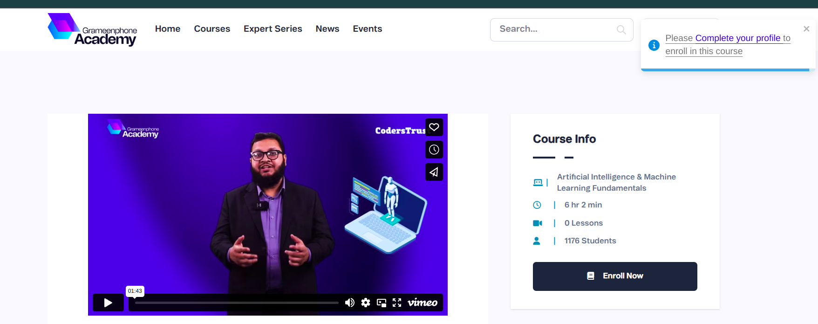Image resolution: width=818 pixels, height=324 pixels.
Task: Enter fullscreen video mode
Action: (x=397, y=303)
